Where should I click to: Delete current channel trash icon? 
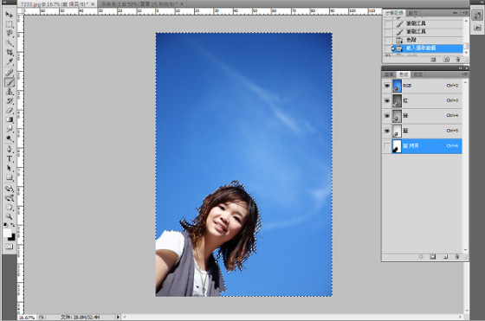(457, 256)
